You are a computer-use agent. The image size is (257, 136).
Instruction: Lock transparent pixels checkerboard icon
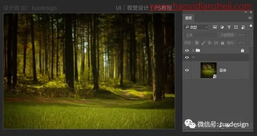click(197, 43)
